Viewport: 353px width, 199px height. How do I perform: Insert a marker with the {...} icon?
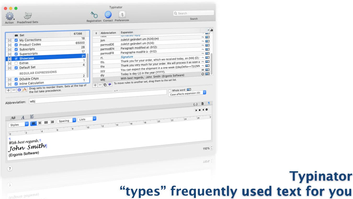click(x=195, y=104)
